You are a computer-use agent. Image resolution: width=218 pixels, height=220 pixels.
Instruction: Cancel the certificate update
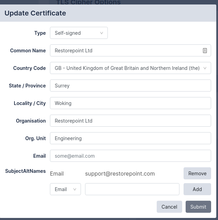[x=169, y=207]
